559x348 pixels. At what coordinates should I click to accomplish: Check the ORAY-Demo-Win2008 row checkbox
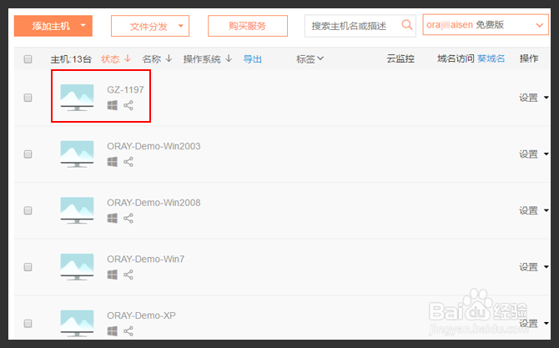click(28, 210)
